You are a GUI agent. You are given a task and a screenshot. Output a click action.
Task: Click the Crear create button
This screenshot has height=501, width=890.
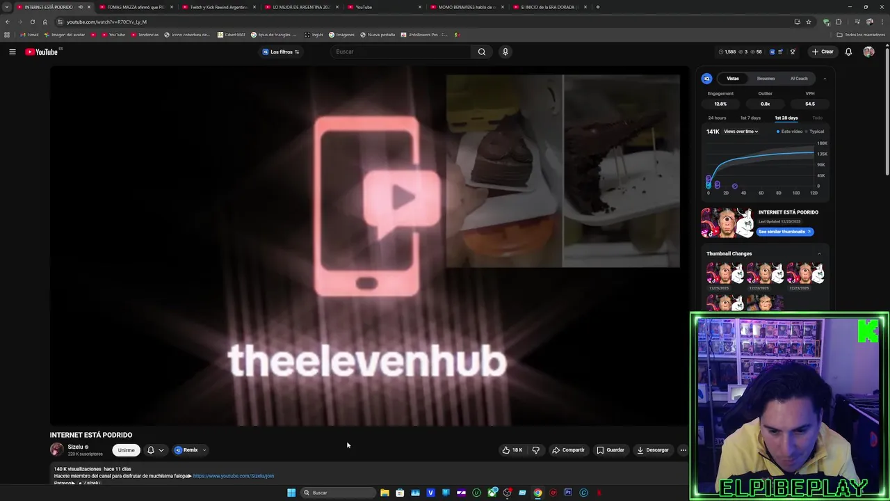click(822, 51)
